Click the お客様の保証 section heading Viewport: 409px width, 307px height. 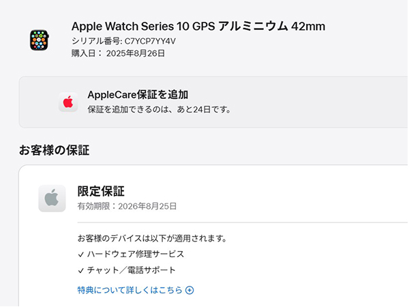coord(55,150)
